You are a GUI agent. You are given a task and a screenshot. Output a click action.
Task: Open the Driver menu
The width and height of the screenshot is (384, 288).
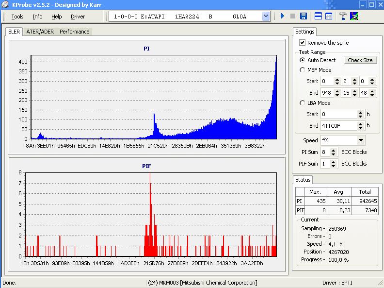(x=78, y=17)
